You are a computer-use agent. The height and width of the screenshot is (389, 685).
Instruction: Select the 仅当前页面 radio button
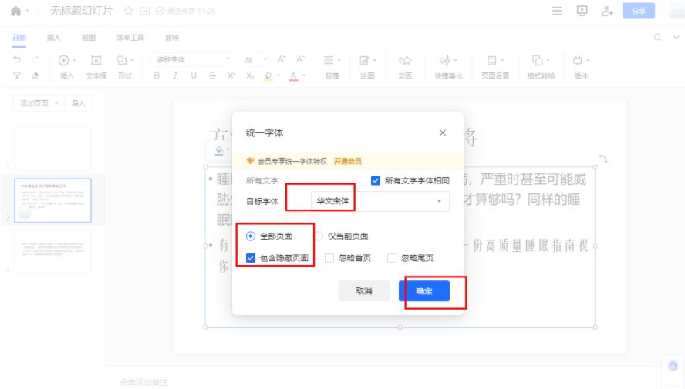click(319, 236)
